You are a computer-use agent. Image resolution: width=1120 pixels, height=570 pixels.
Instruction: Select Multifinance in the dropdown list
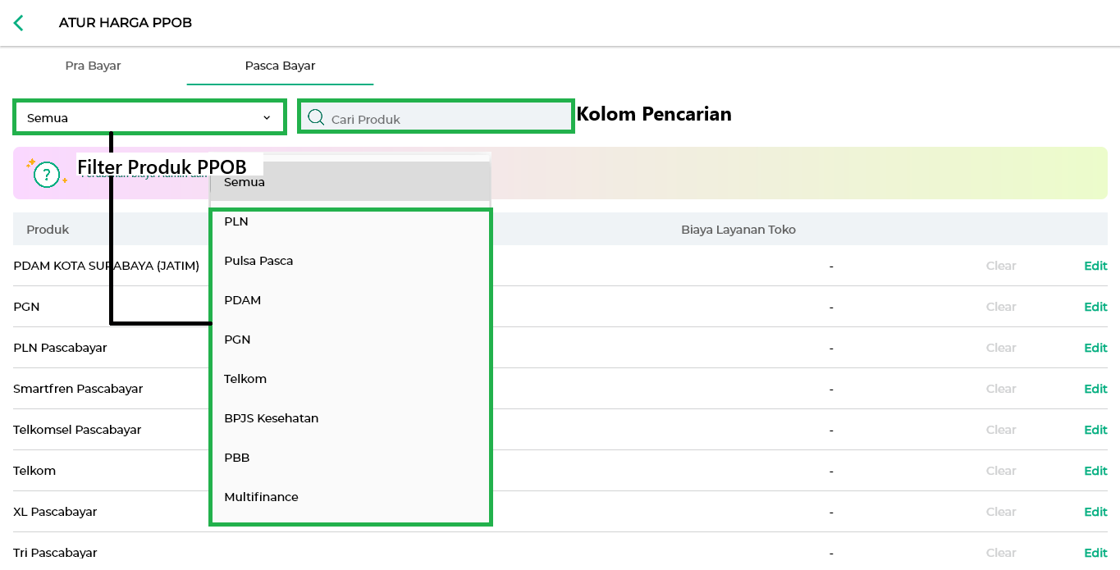point(350,497)
